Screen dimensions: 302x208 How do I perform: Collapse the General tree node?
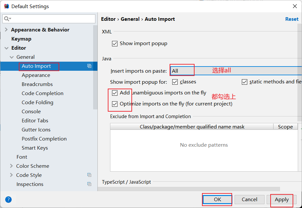pyautogui.click(x=12, y=57)
